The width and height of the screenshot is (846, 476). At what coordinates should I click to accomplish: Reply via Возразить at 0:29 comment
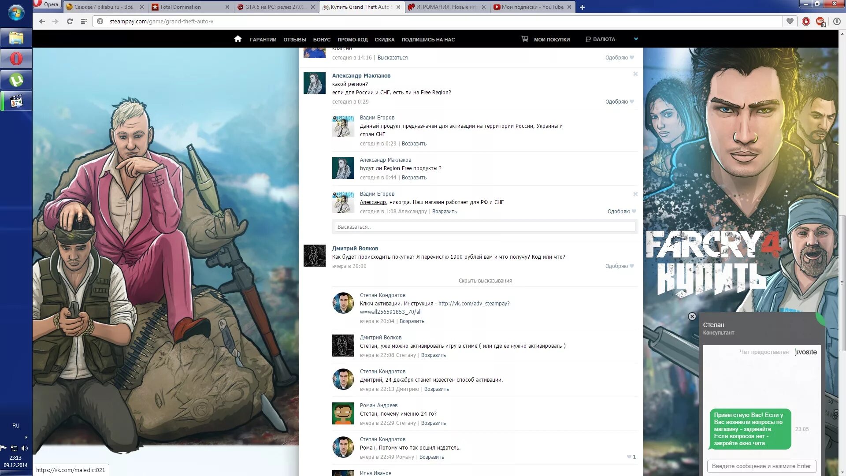(414, 144)
